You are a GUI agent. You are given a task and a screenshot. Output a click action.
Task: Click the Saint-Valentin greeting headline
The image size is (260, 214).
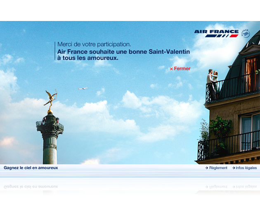pyautogui.click(x=123, y=55)
